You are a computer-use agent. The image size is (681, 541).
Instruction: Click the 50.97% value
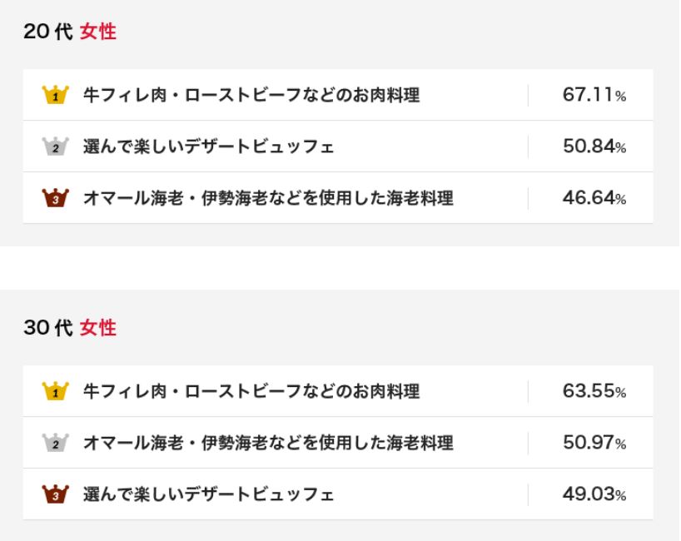(594, 443)
